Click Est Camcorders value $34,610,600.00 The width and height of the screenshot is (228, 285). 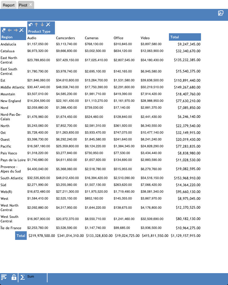(x=67, y=80)
